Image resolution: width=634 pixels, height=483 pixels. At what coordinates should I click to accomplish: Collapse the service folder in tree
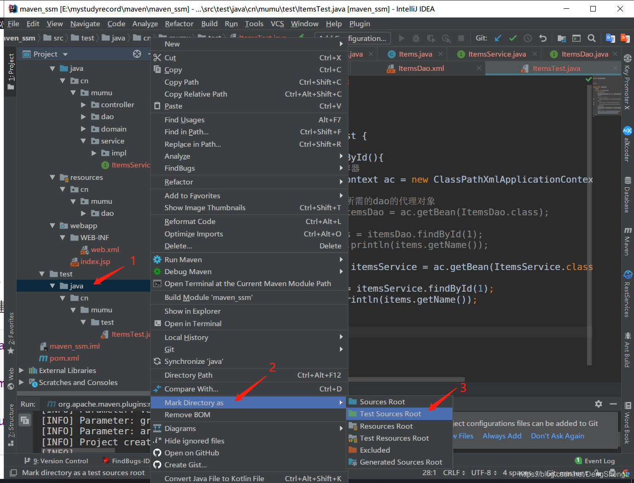tap(83, 141)
